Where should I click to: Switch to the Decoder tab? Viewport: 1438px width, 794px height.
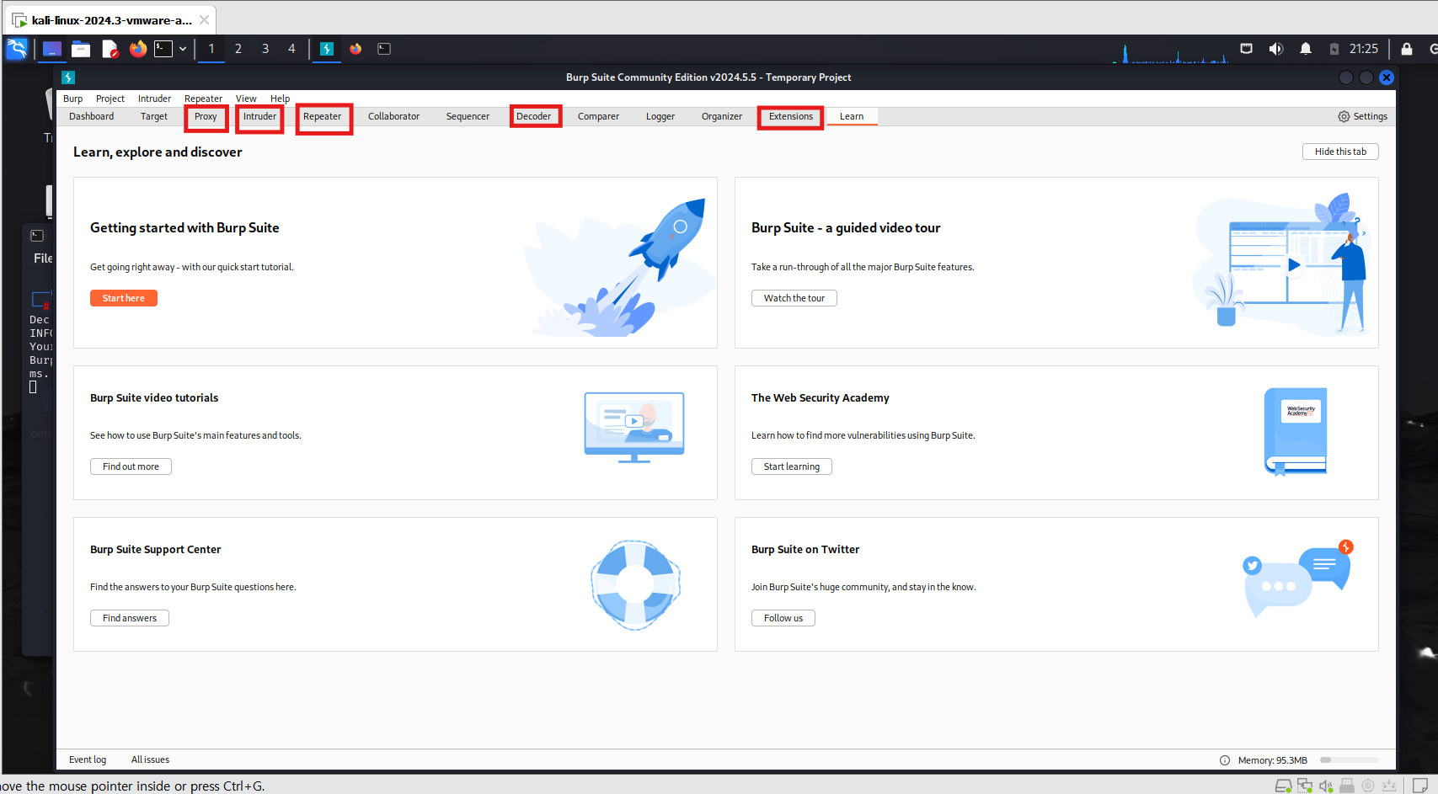[x=534, y=116]
